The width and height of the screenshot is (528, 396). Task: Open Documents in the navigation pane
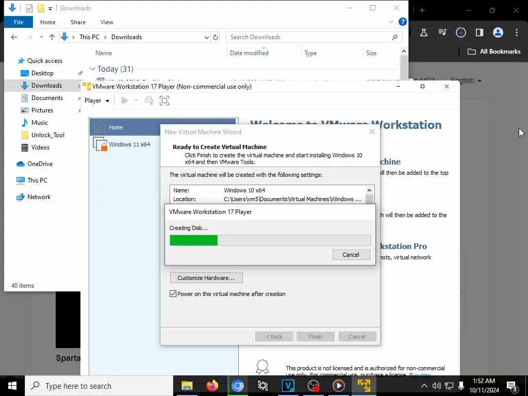point(47,97)
